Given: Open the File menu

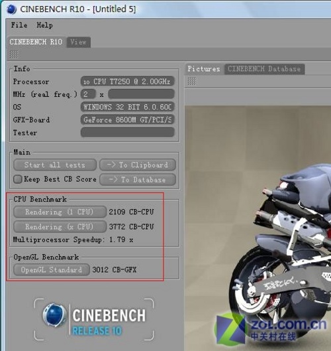Looking at the screenshot, I should click(x=19, y=25).
